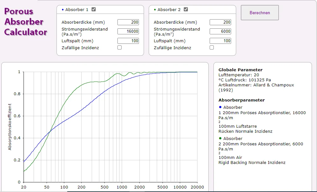The width and height of the screenshot is (317, 192).
Task: Click the 'Artikelnummer: Allard & Champoux' text
Action: (256, 85)
